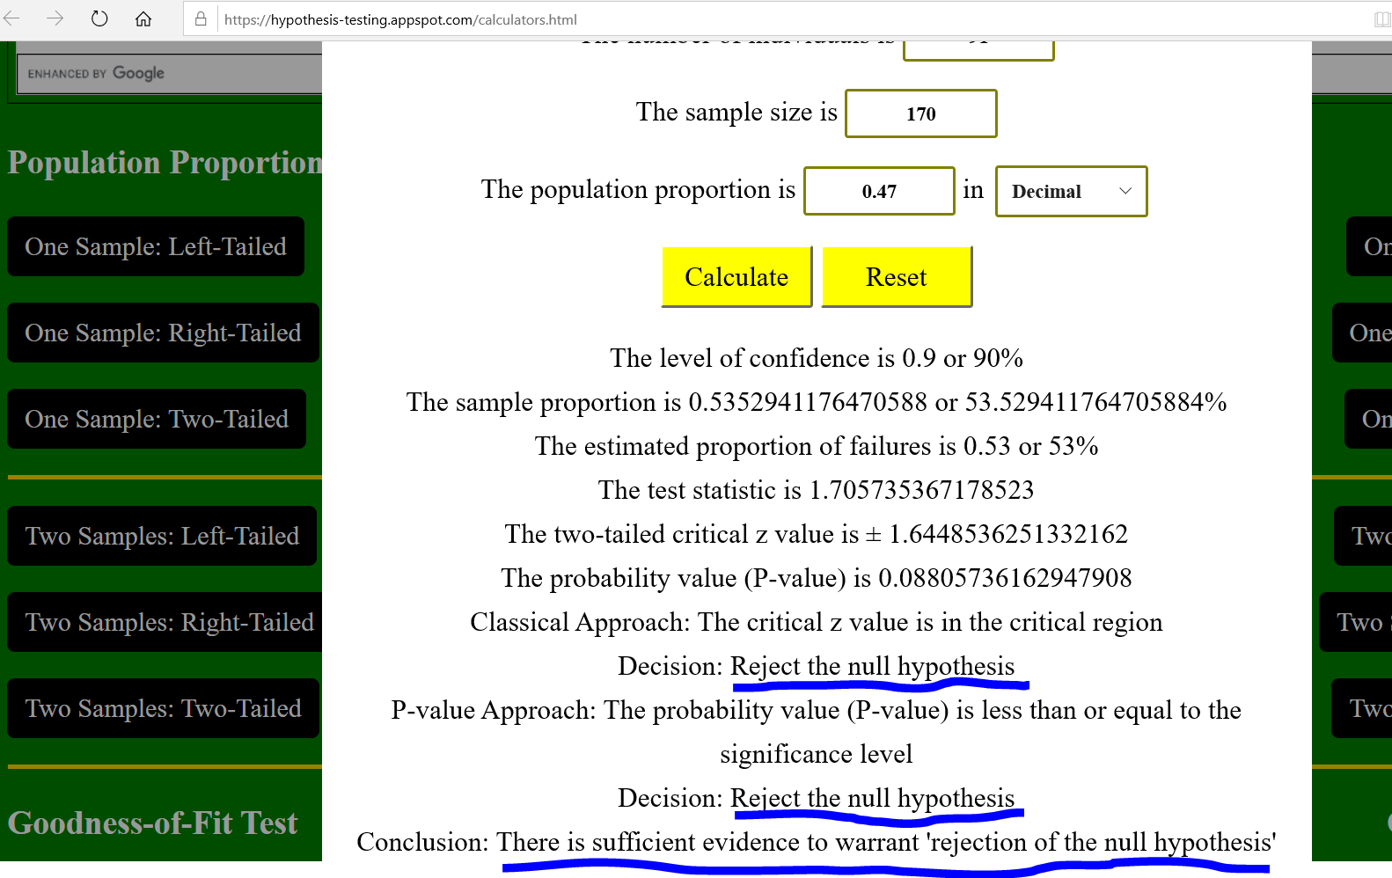The width and height of the screenshot is (1392, 878).
Task: Open One Sample: Two-Tailed calculator
Action: click(157, 419)
